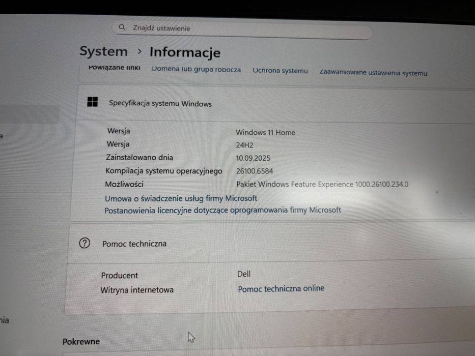Open 'Postanowienia licencyjne' Microsoft software link
The height and width of the screenshot is (356, 475).
click(x=222, y=210)
